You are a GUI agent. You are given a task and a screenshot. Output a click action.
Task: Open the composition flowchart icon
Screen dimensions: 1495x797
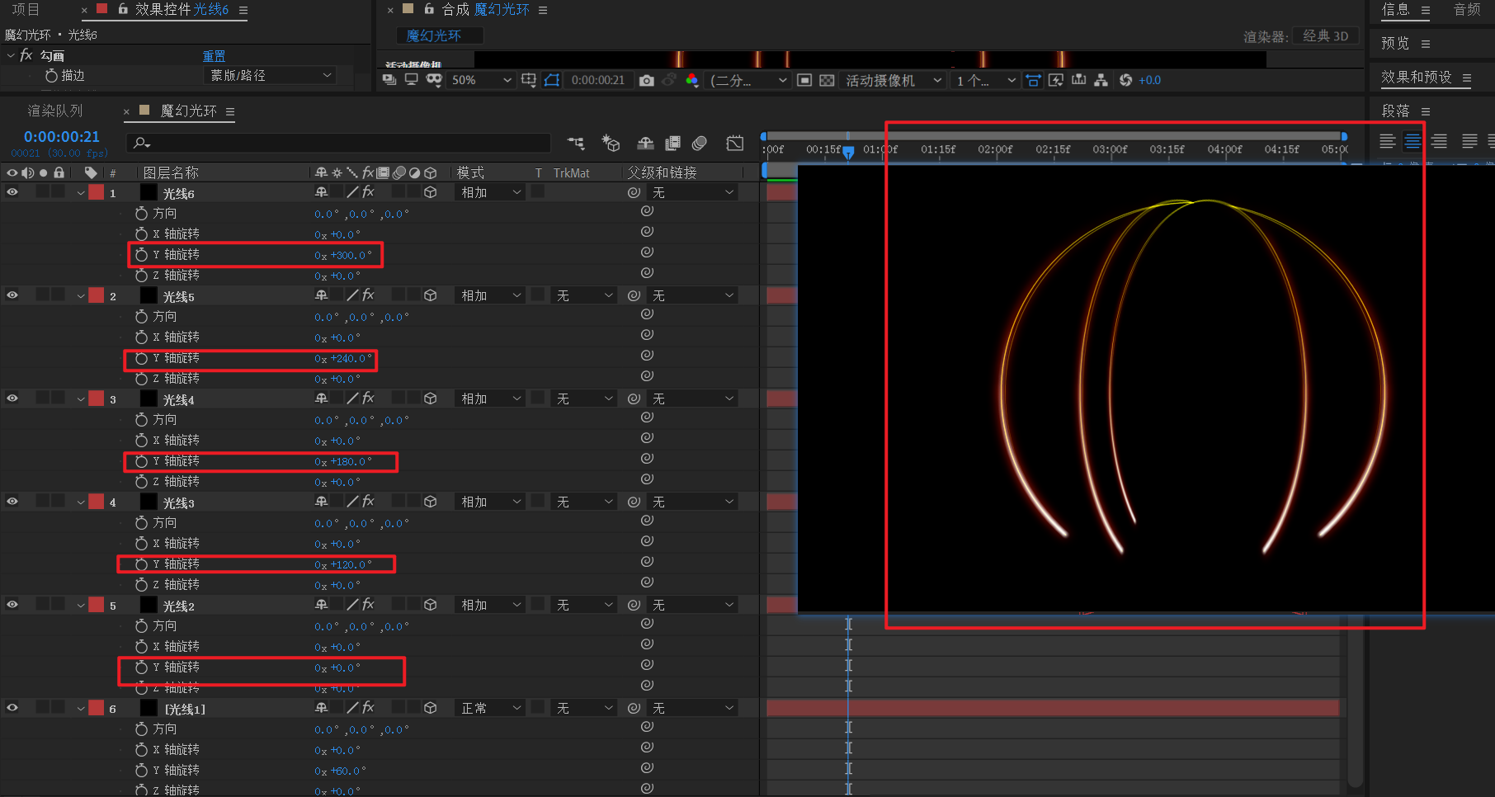pos(1101,80)
